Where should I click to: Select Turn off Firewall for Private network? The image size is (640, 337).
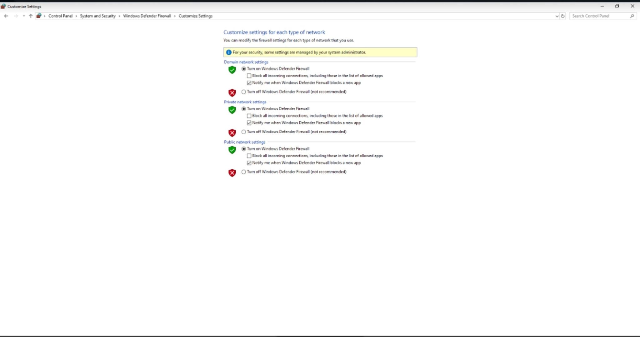click(x=243, y=132)
